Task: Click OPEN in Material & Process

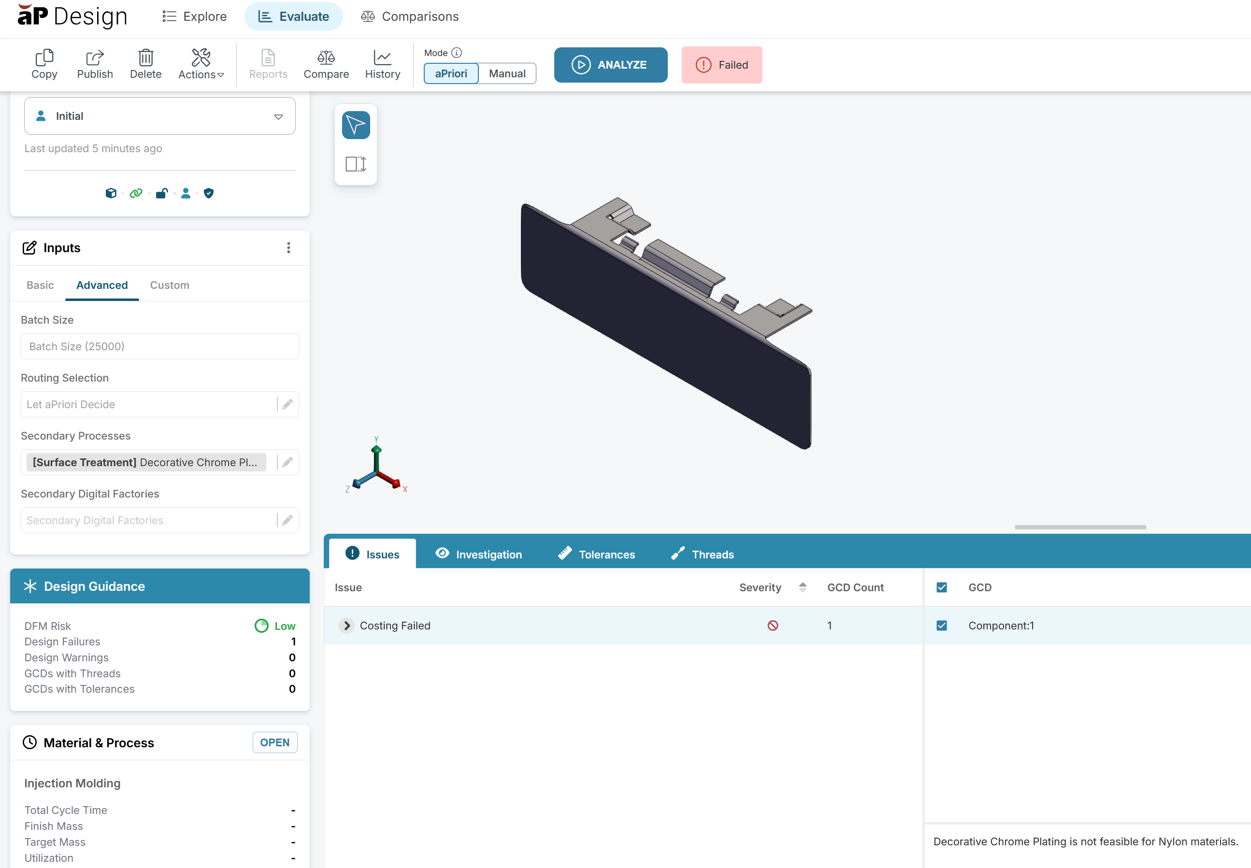Action: (x=274, y=742)
